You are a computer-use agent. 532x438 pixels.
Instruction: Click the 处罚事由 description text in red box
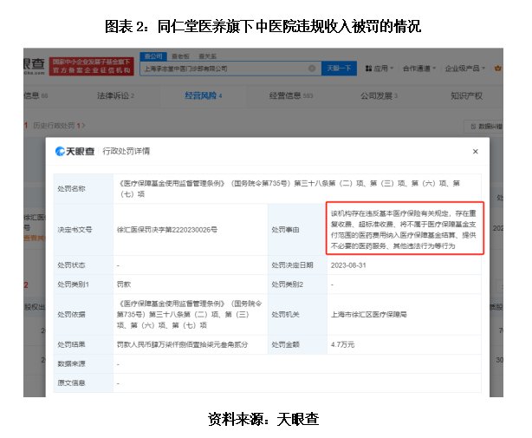point(404,230)
